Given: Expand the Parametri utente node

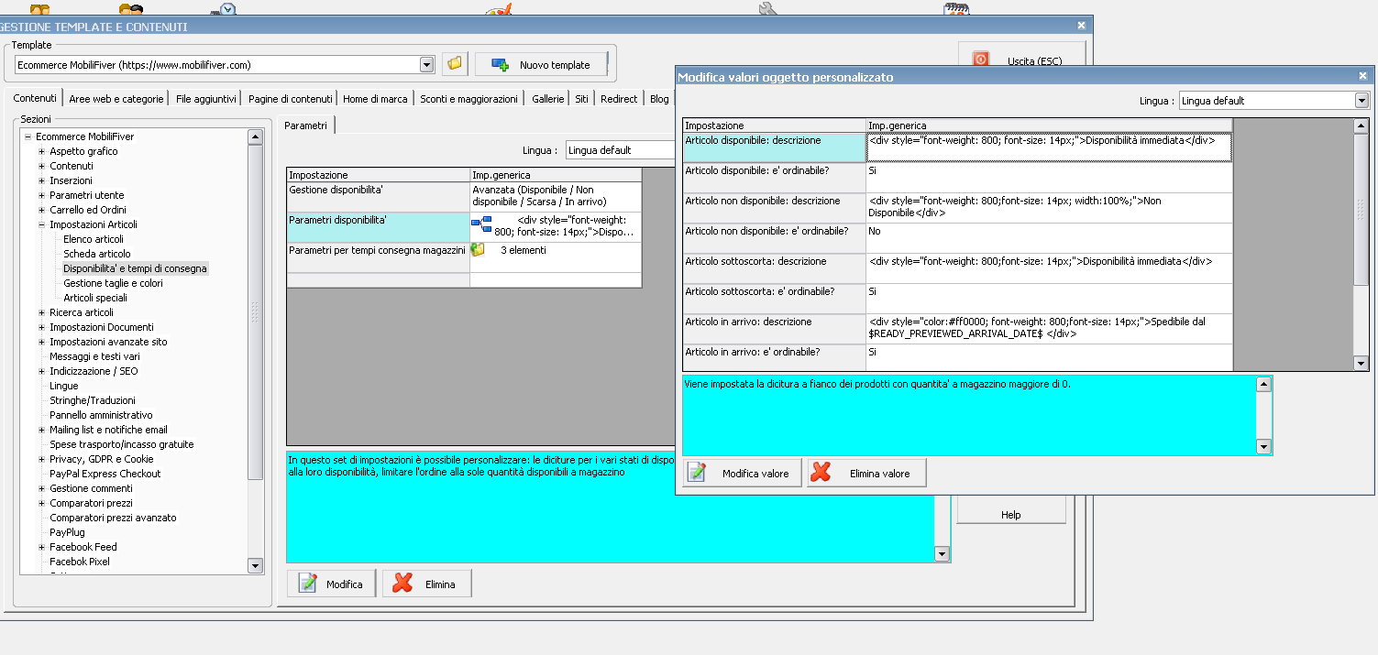Looking at the screenshot, I should point(42,195).
